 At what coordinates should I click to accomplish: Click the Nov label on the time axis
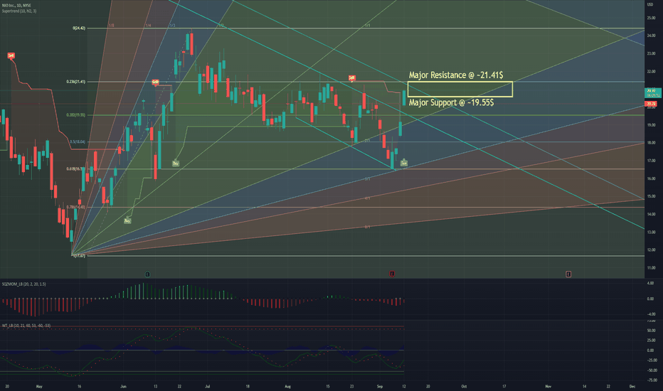tap(548, 386)
